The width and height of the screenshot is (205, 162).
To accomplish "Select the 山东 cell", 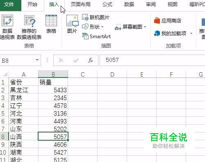I will click(23, 129).
